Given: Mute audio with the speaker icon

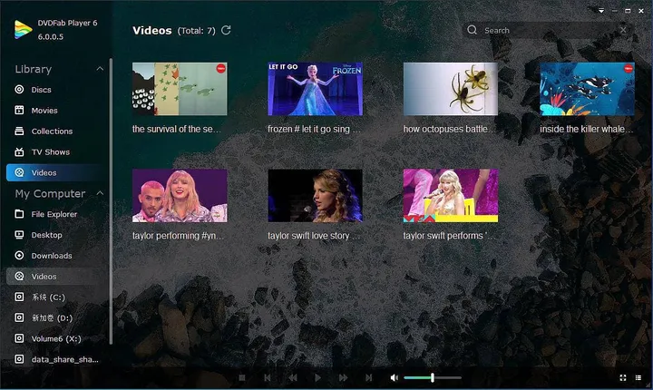Looking at the screenshot, I should click(x=394, y=377).
